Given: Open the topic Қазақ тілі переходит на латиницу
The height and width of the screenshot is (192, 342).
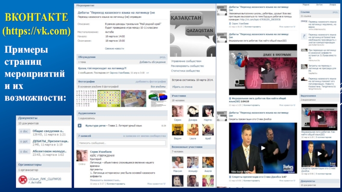Looking at the screenshot, I should coord(102,68).
